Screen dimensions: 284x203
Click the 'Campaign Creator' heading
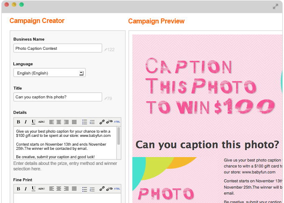coord(37,21)
